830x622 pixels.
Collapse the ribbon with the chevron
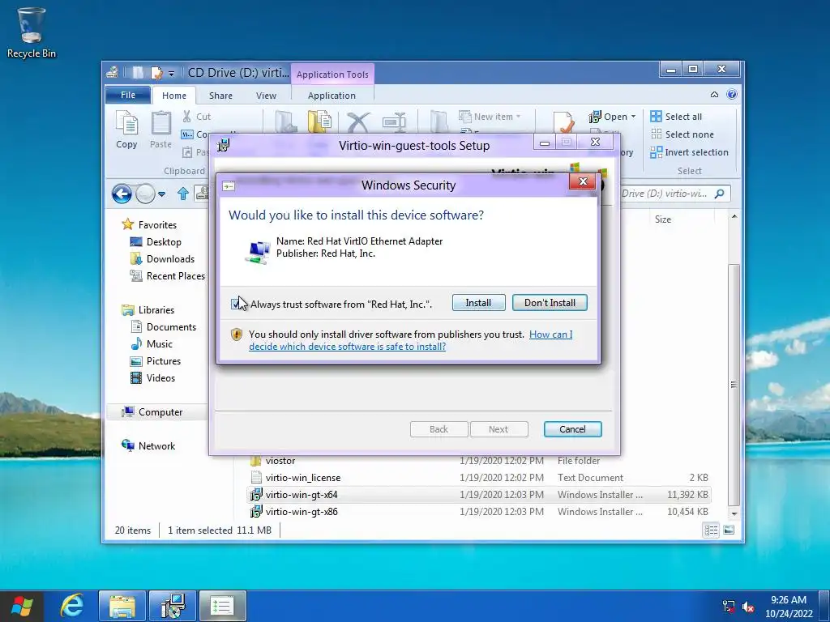[714, 95]
